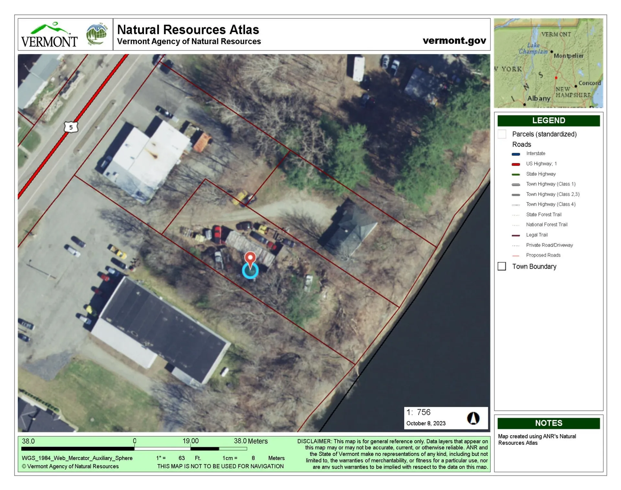Click the '19.00' scale bar label
The width and height of the screenshot is (621, 490).
(x=191, y=441)
